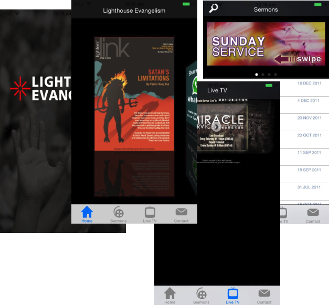Pick the 31 JUL 2011 sermon
This screenshot has width=329, height=305.
coord(309,187)
